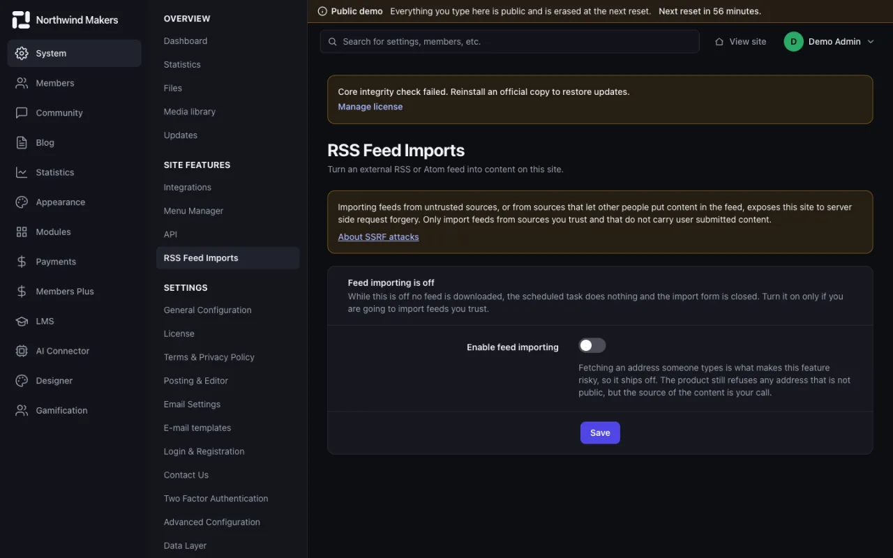Screen dimensions: 893x558
Task: Click the Northwind Makers logo icon
Action: point(22,20)
